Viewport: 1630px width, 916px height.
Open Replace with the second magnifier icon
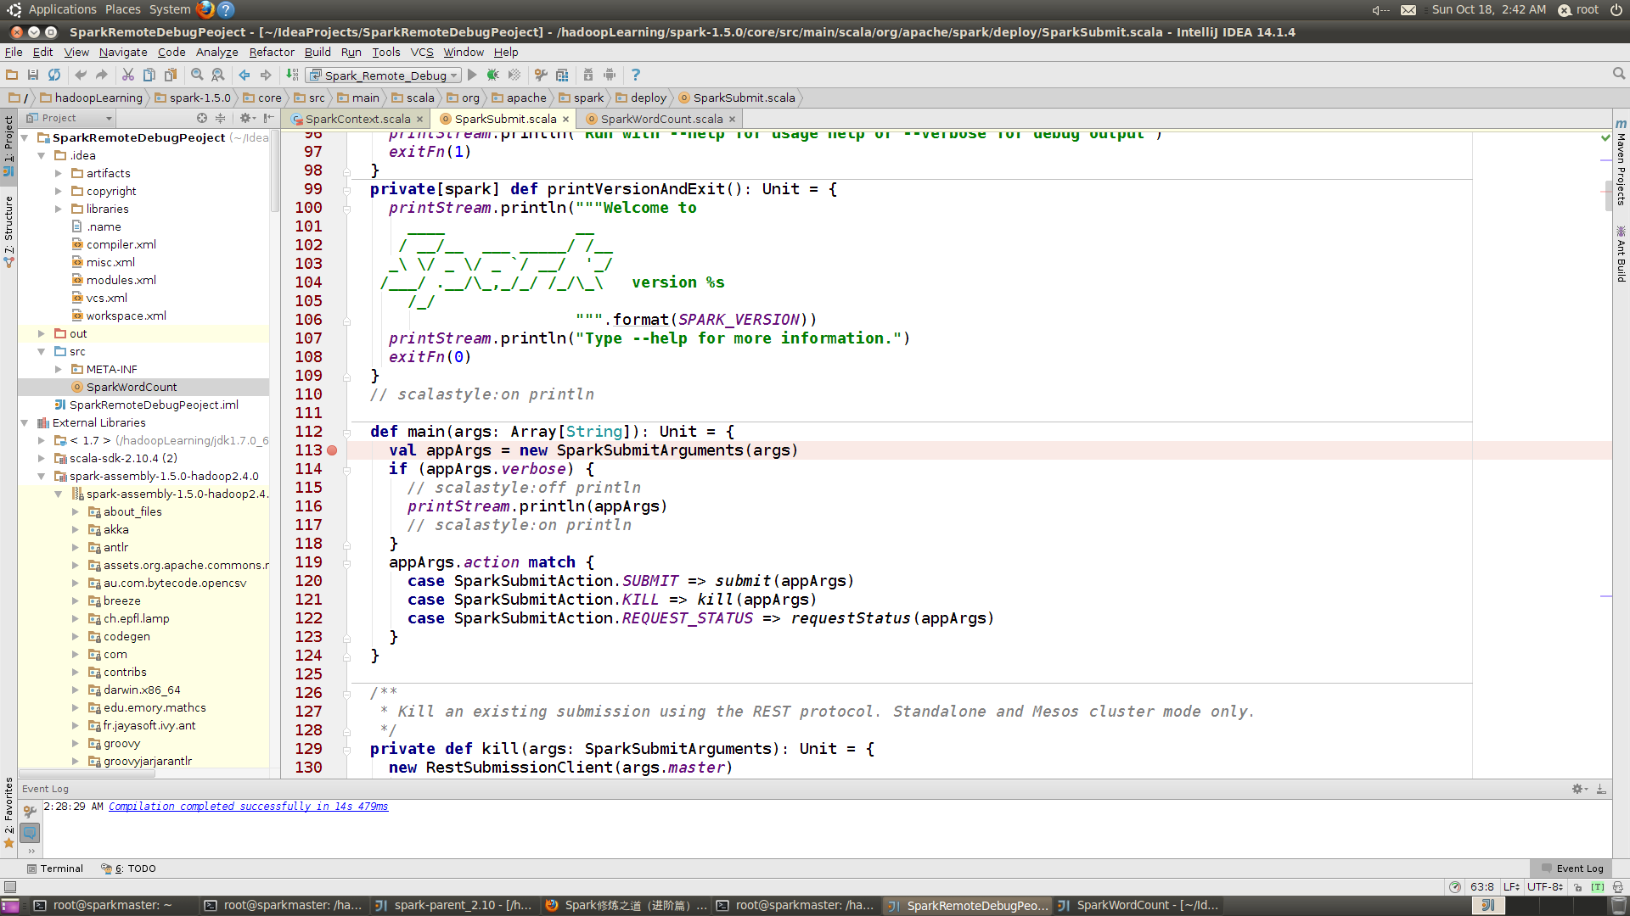(218, 75)
